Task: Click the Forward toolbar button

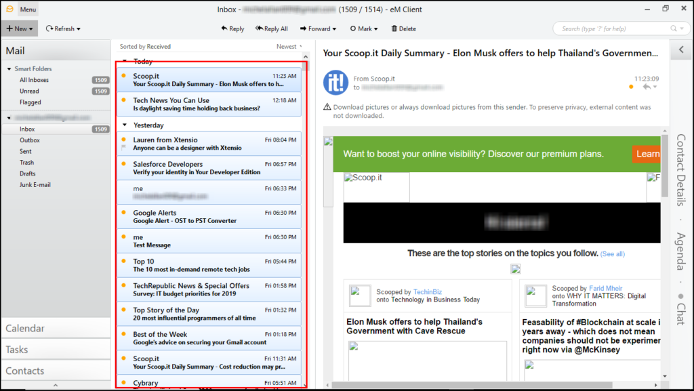Action: point(319,28)
